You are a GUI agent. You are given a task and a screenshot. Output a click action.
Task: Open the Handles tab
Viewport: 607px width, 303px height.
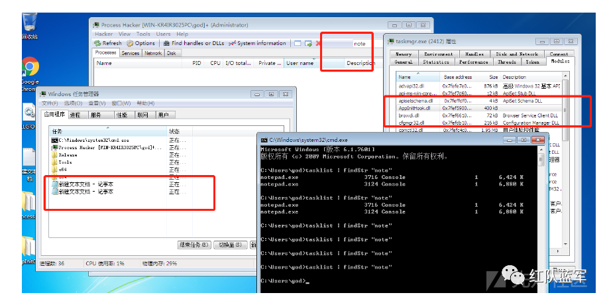click(x=474, y=54)
